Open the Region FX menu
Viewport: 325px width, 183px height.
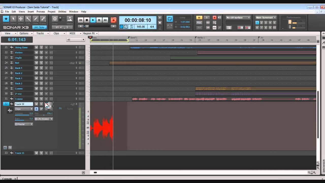pos(90,33)
